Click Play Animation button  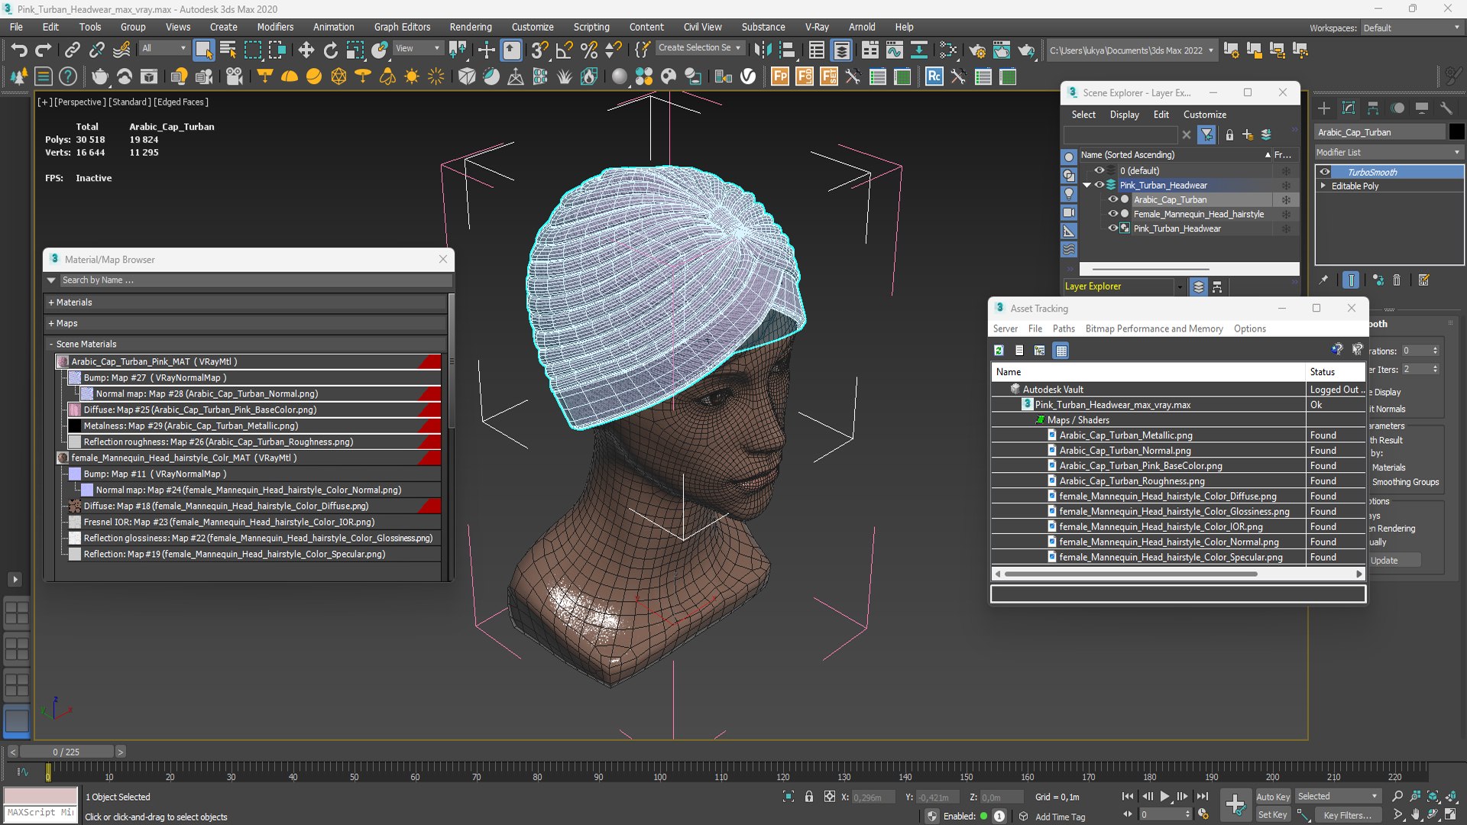(1164, 797)
